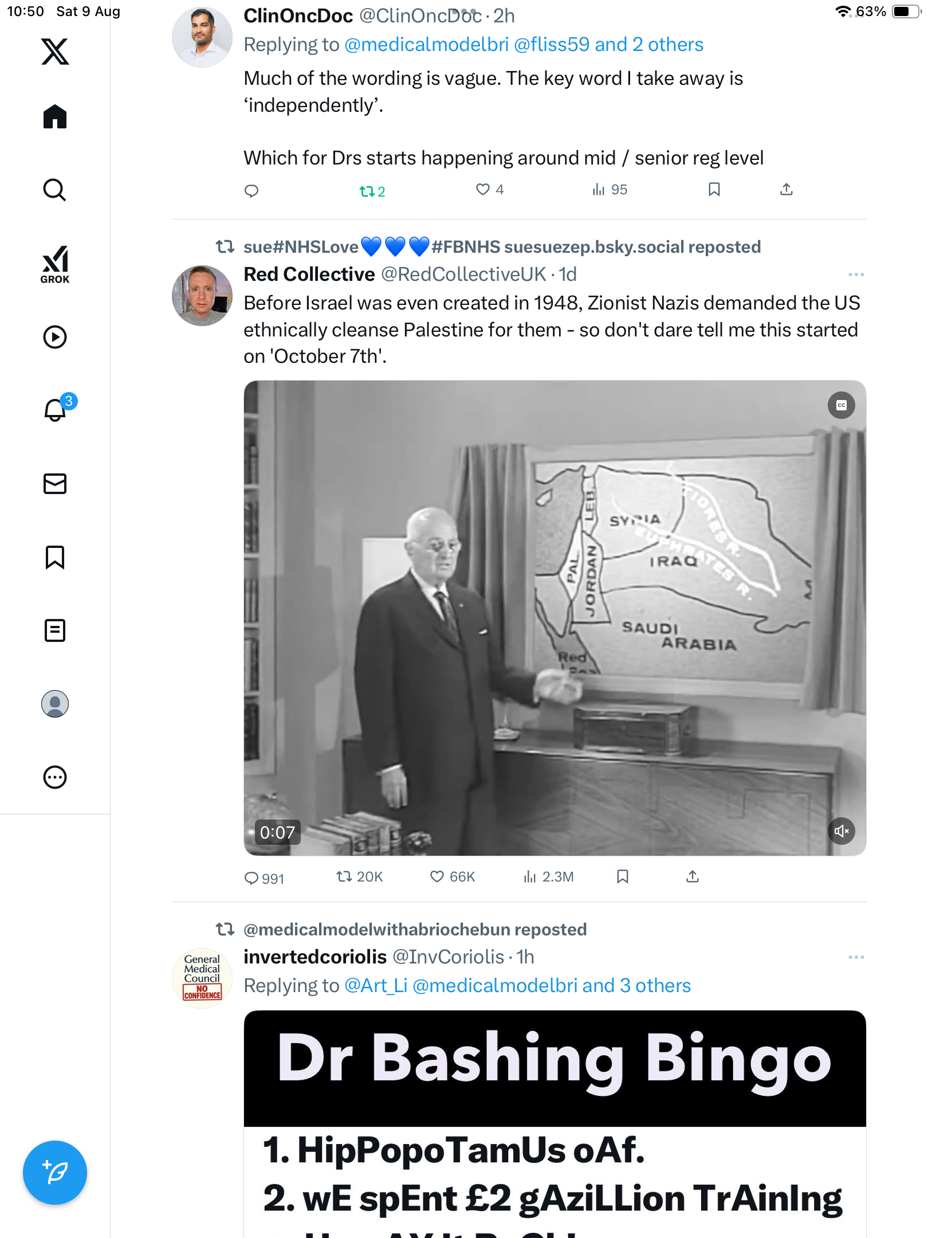Open more options on Red Collective post
The image size is (928, 1238).
pos(856,275)
